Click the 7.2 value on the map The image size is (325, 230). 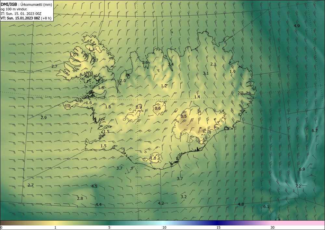click(x=298, y=186)
